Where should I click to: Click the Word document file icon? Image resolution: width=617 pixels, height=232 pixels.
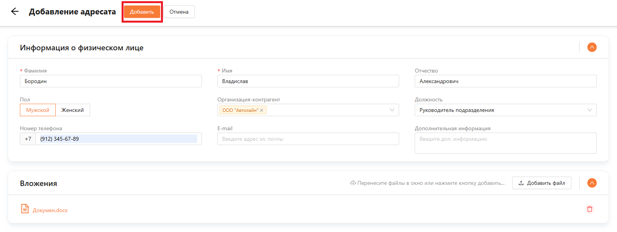click(25, 209)
